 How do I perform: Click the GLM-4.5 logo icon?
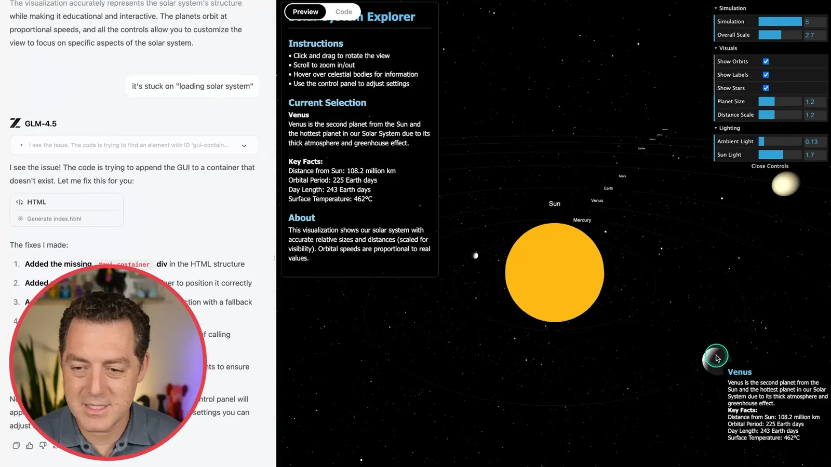(15, 123)
